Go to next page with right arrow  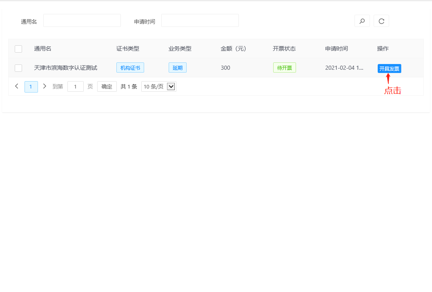pos(45,86)
